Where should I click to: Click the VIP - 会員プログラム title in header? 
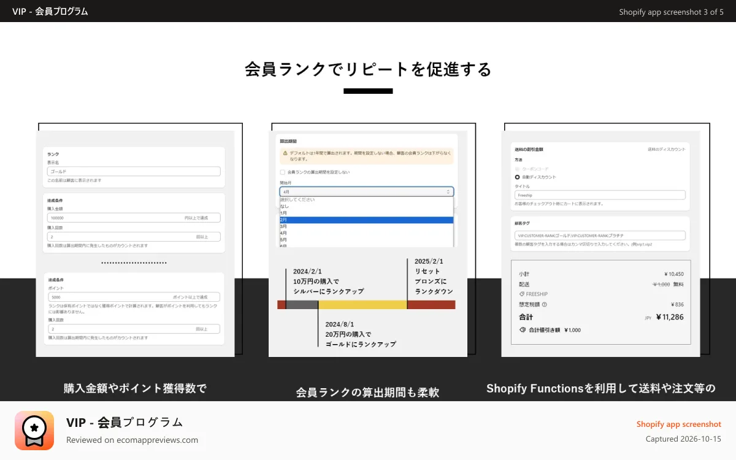[x=50, y=12]
